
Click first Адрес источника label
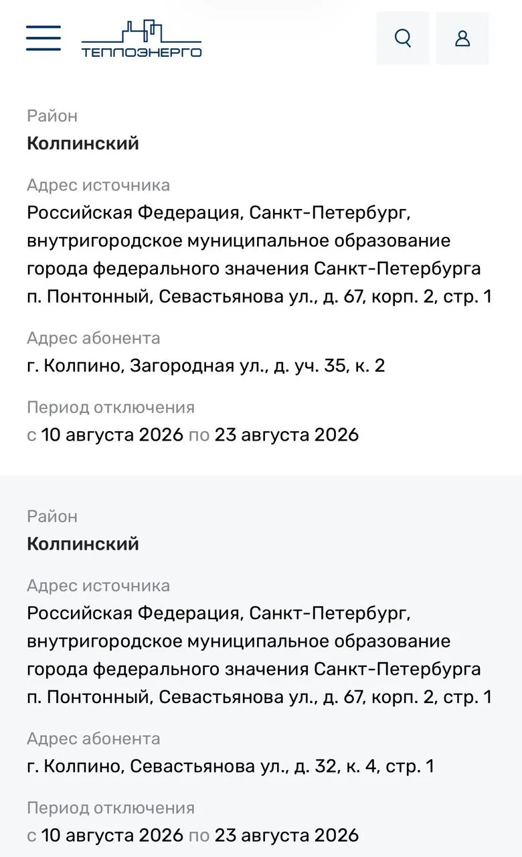[98, 185]
